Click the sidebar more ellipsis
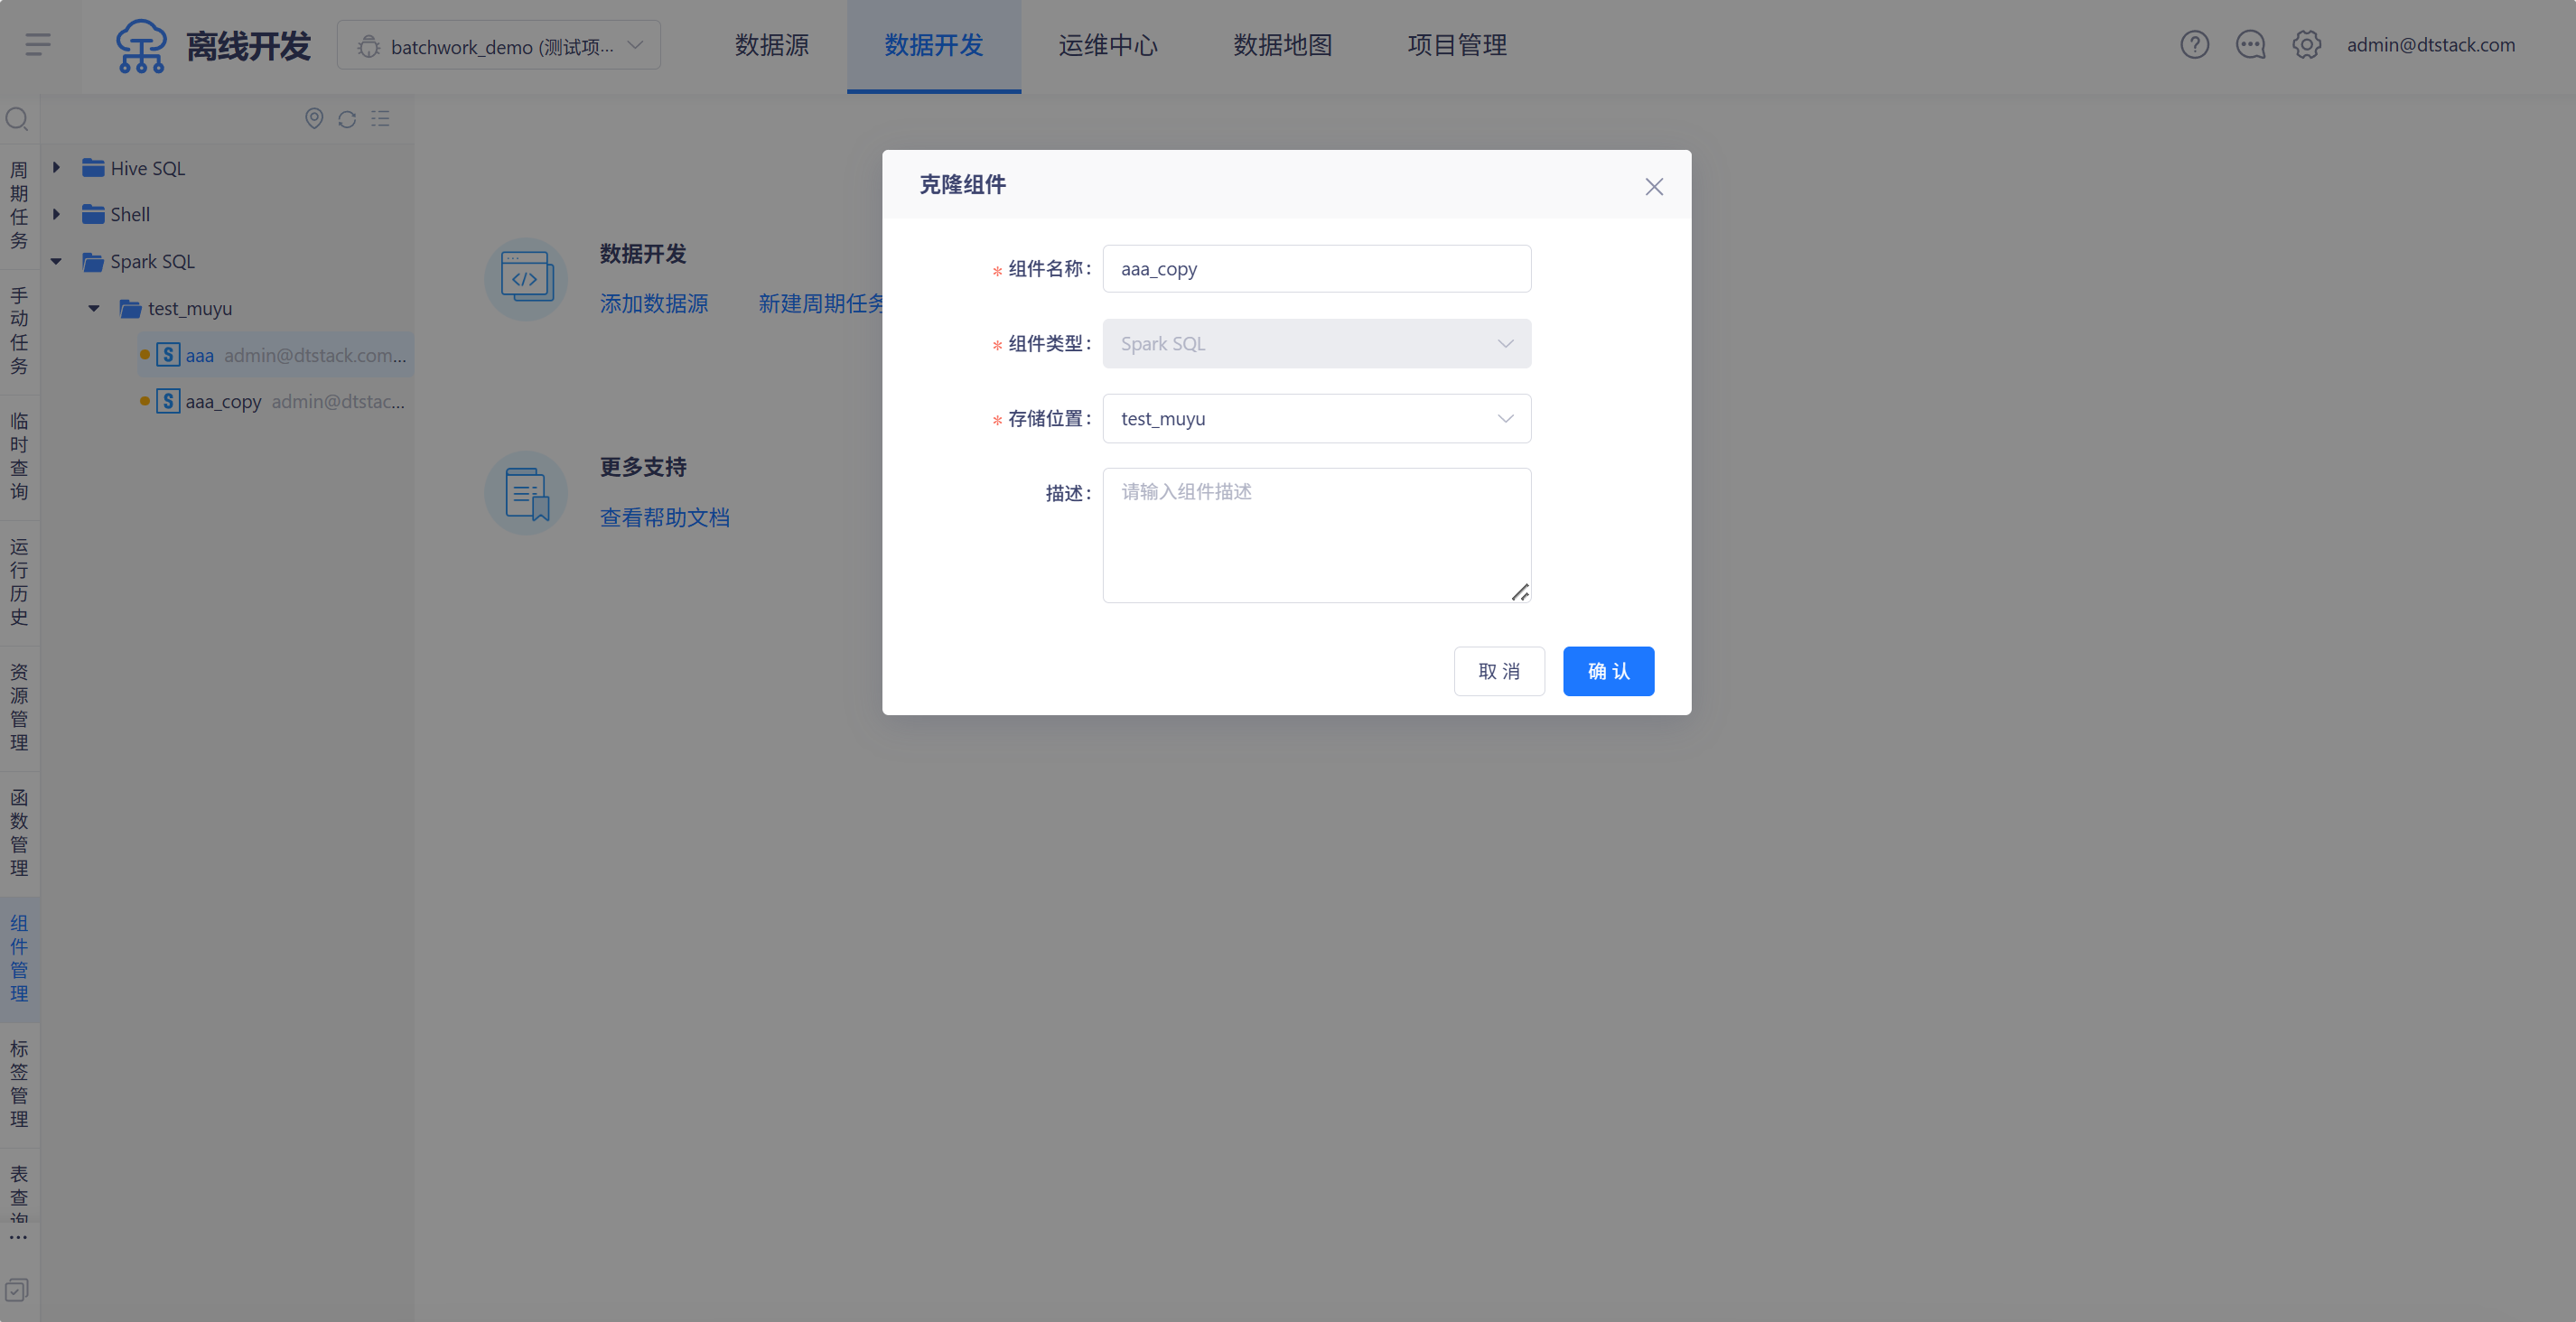 tap(18, 1238)
